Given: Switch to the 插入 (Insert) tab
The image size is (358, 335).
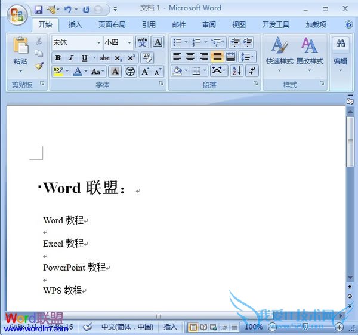Looking at the screenshot, I should point(75,24).
